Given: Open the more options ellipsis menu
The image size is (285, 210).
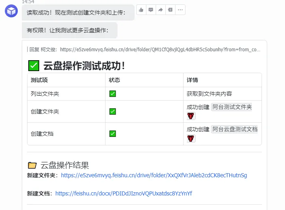Looking at the screenshot, I should pos(180,10).
